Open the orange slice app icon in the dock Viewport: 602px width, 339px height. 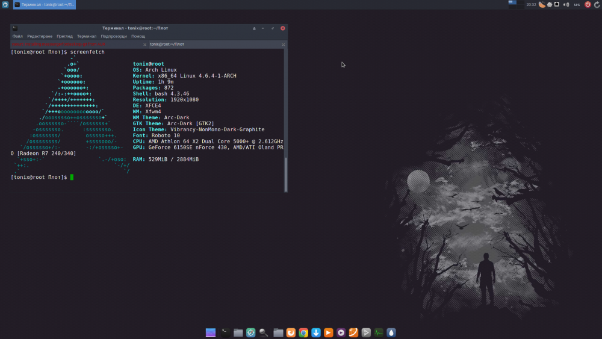point(353,332)
